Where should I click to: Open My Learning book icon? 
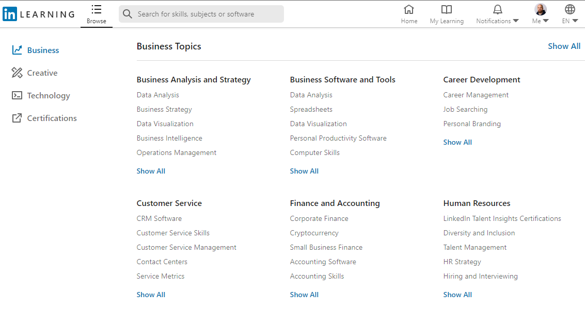pos(447,9)
